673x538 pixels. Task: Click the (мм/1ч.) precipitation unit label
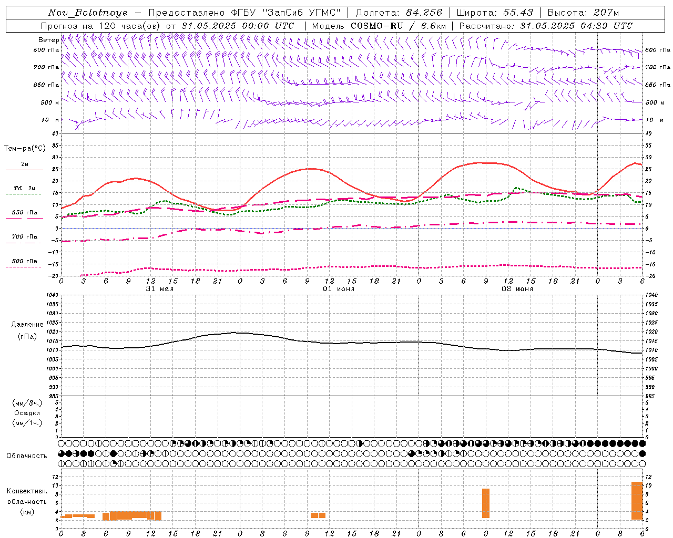click(x=27, y=423)
